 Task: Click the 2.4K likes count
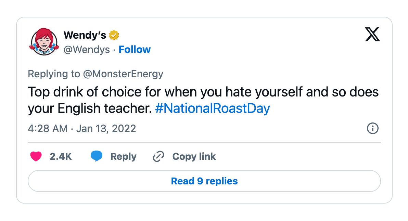pyautogui.click(x=61, y=157)
